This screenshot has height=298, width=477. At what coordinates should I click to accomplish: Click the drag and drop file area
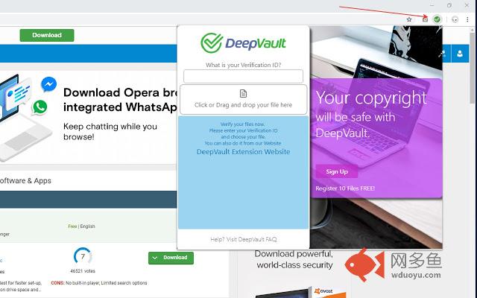243,99
